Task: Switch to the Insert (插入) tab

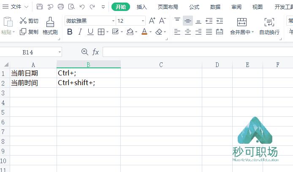Action: pos(142,7)
